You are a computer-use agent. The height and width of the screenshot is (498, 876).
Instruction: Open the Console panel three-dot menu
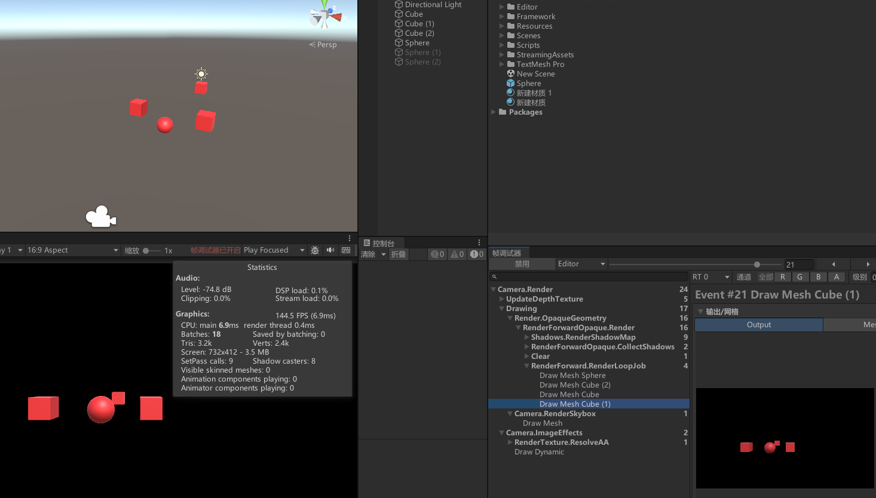(x=479, y=242)
